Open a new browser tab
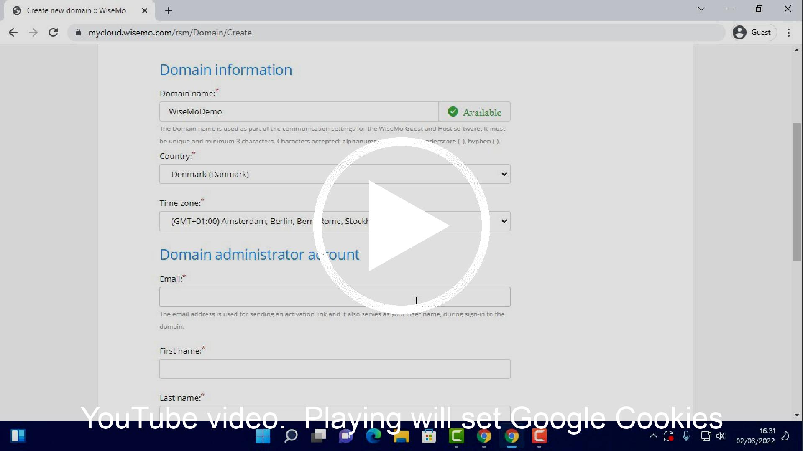The height and width of the screenshot is (451, 803). (169, 11)
